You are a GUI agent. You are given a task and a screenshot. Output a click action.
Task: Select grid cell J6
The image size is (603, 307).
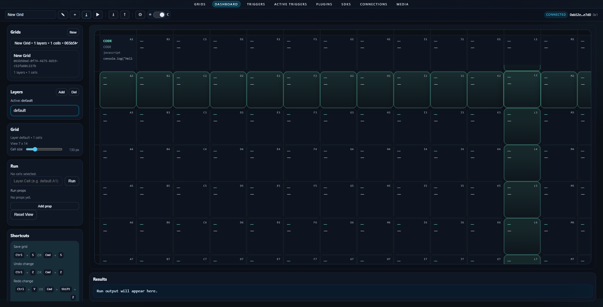click(x=449, y=237)
